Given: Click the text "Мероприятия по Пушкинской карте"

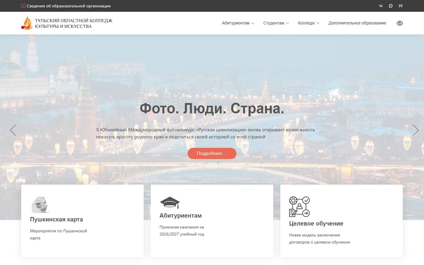Looking at the screenshot, I should tap(59, 234).
